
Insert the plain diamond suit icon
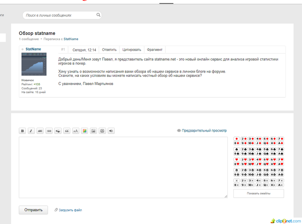click(236, 139)
